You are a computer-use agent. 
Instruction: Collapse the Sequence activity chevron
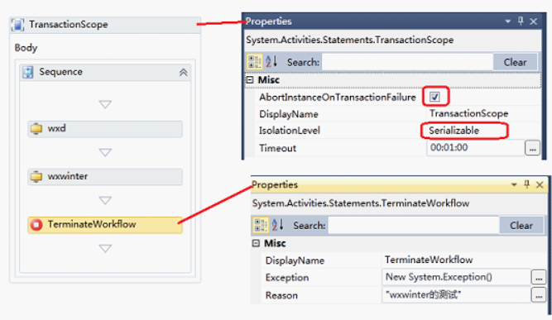[184, 73]
